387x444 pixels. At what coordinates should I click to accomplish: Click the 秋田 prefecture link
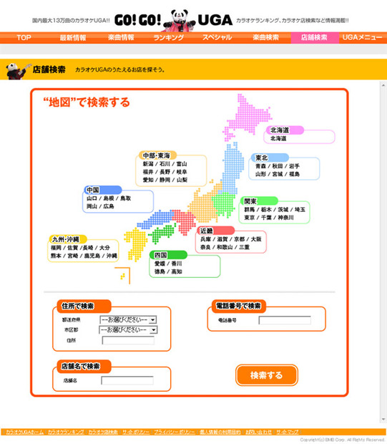[x=278, y=166]
